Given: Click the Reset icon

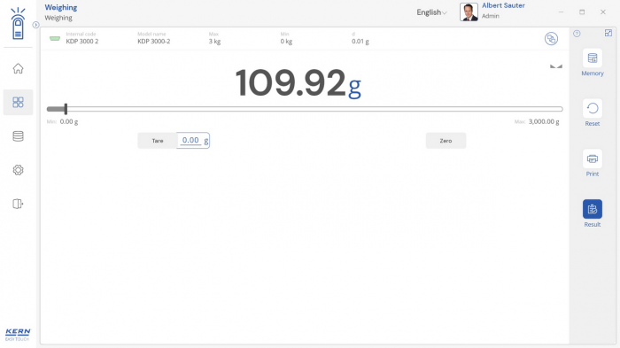Looking at the screenshot, I should tap(593, 108).
